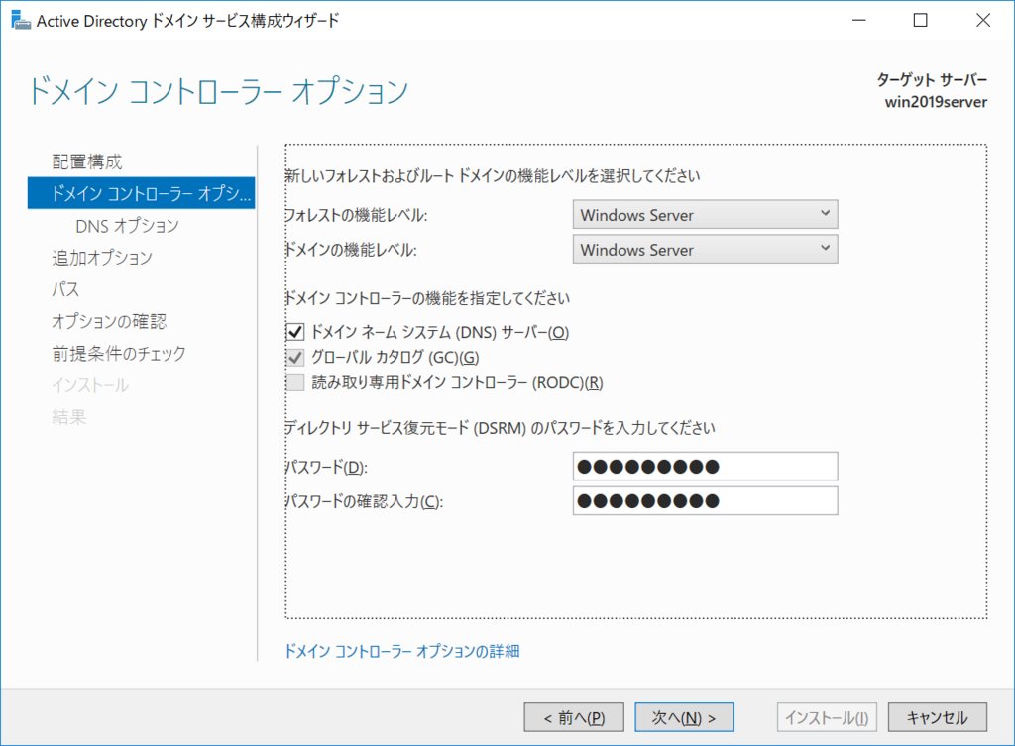
Task: Go to オプションの確認 step
Action: click(109, 321)
